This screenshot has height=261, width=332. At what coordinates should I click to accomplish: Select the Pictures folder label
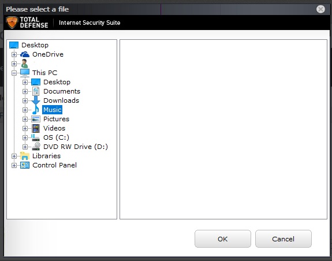coord(57,119)
